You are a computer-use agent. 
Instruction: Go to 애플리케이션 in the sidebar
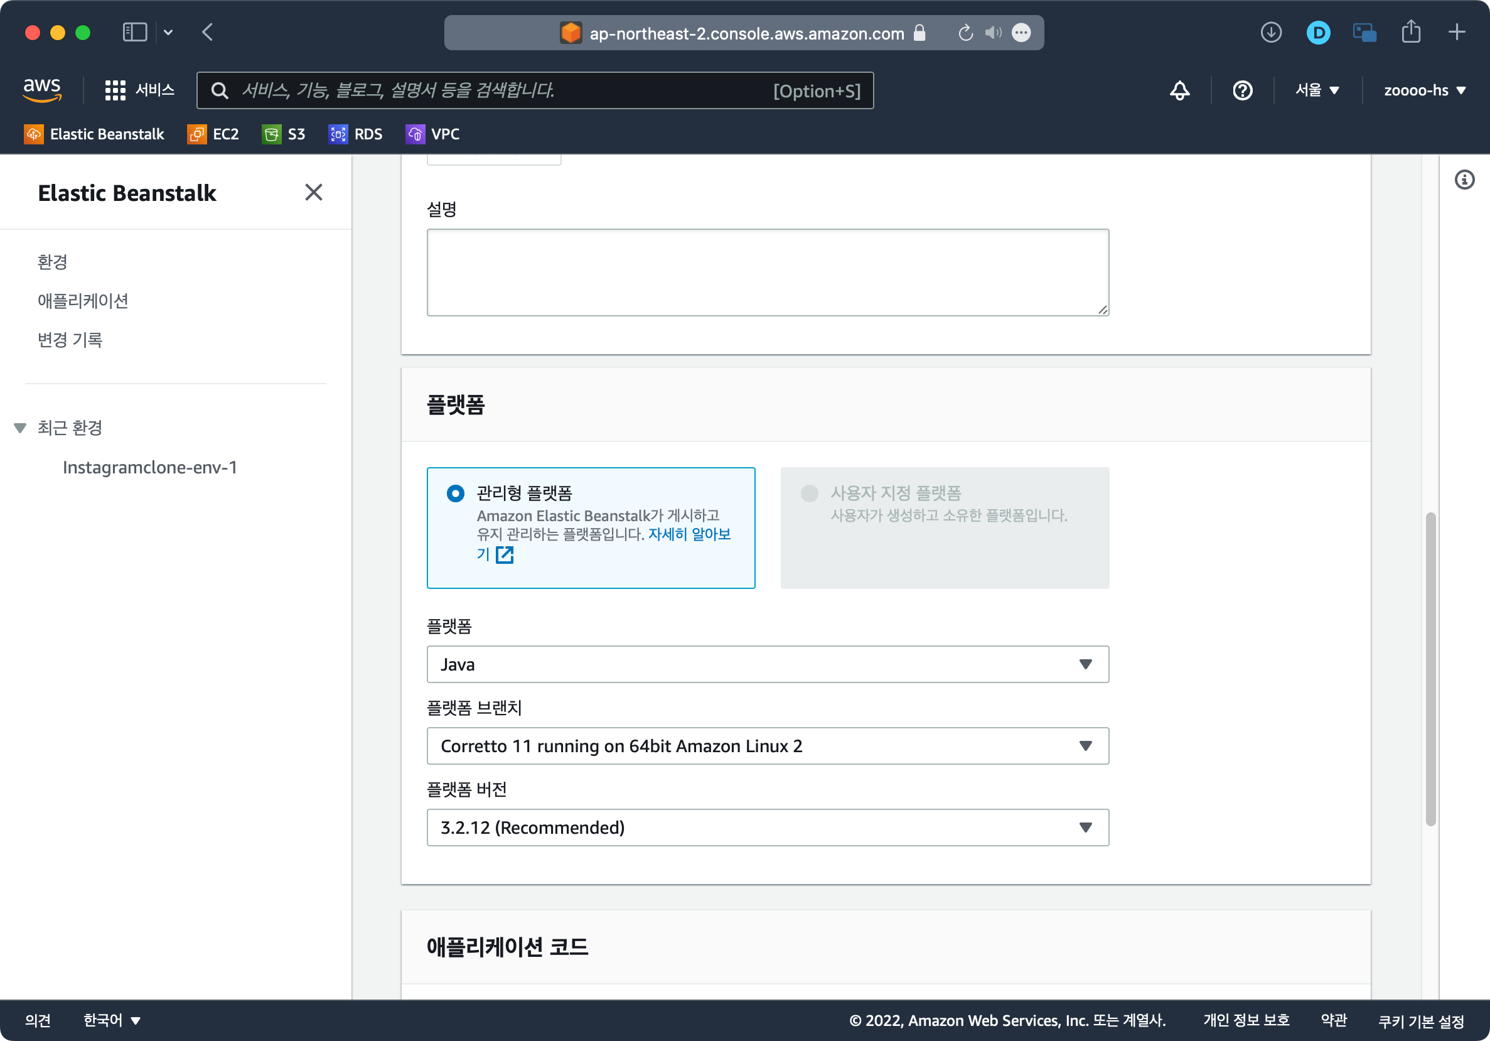pos(83,301)
